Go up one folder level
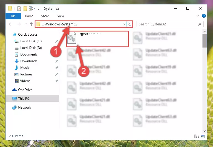This screenshot has height=147, width=213. [31, 24]
